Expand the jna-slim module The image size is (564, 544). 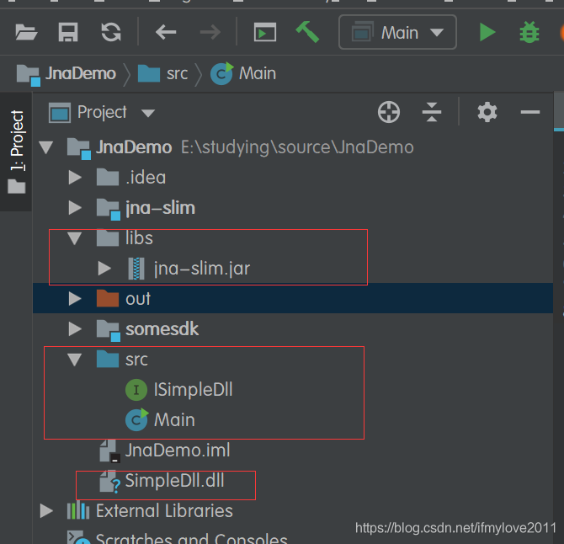click(75, 208)
